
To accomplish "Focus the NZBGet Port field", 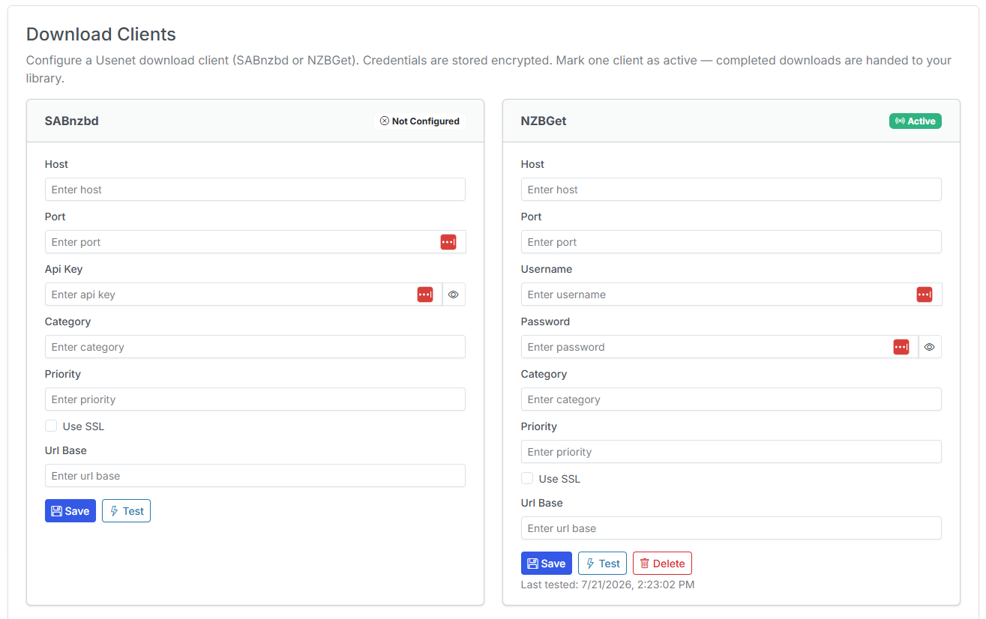I will point(731,242).
